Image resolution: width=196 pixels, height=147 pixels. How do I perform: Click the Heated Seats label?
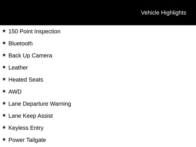click(x=26, y=80)
